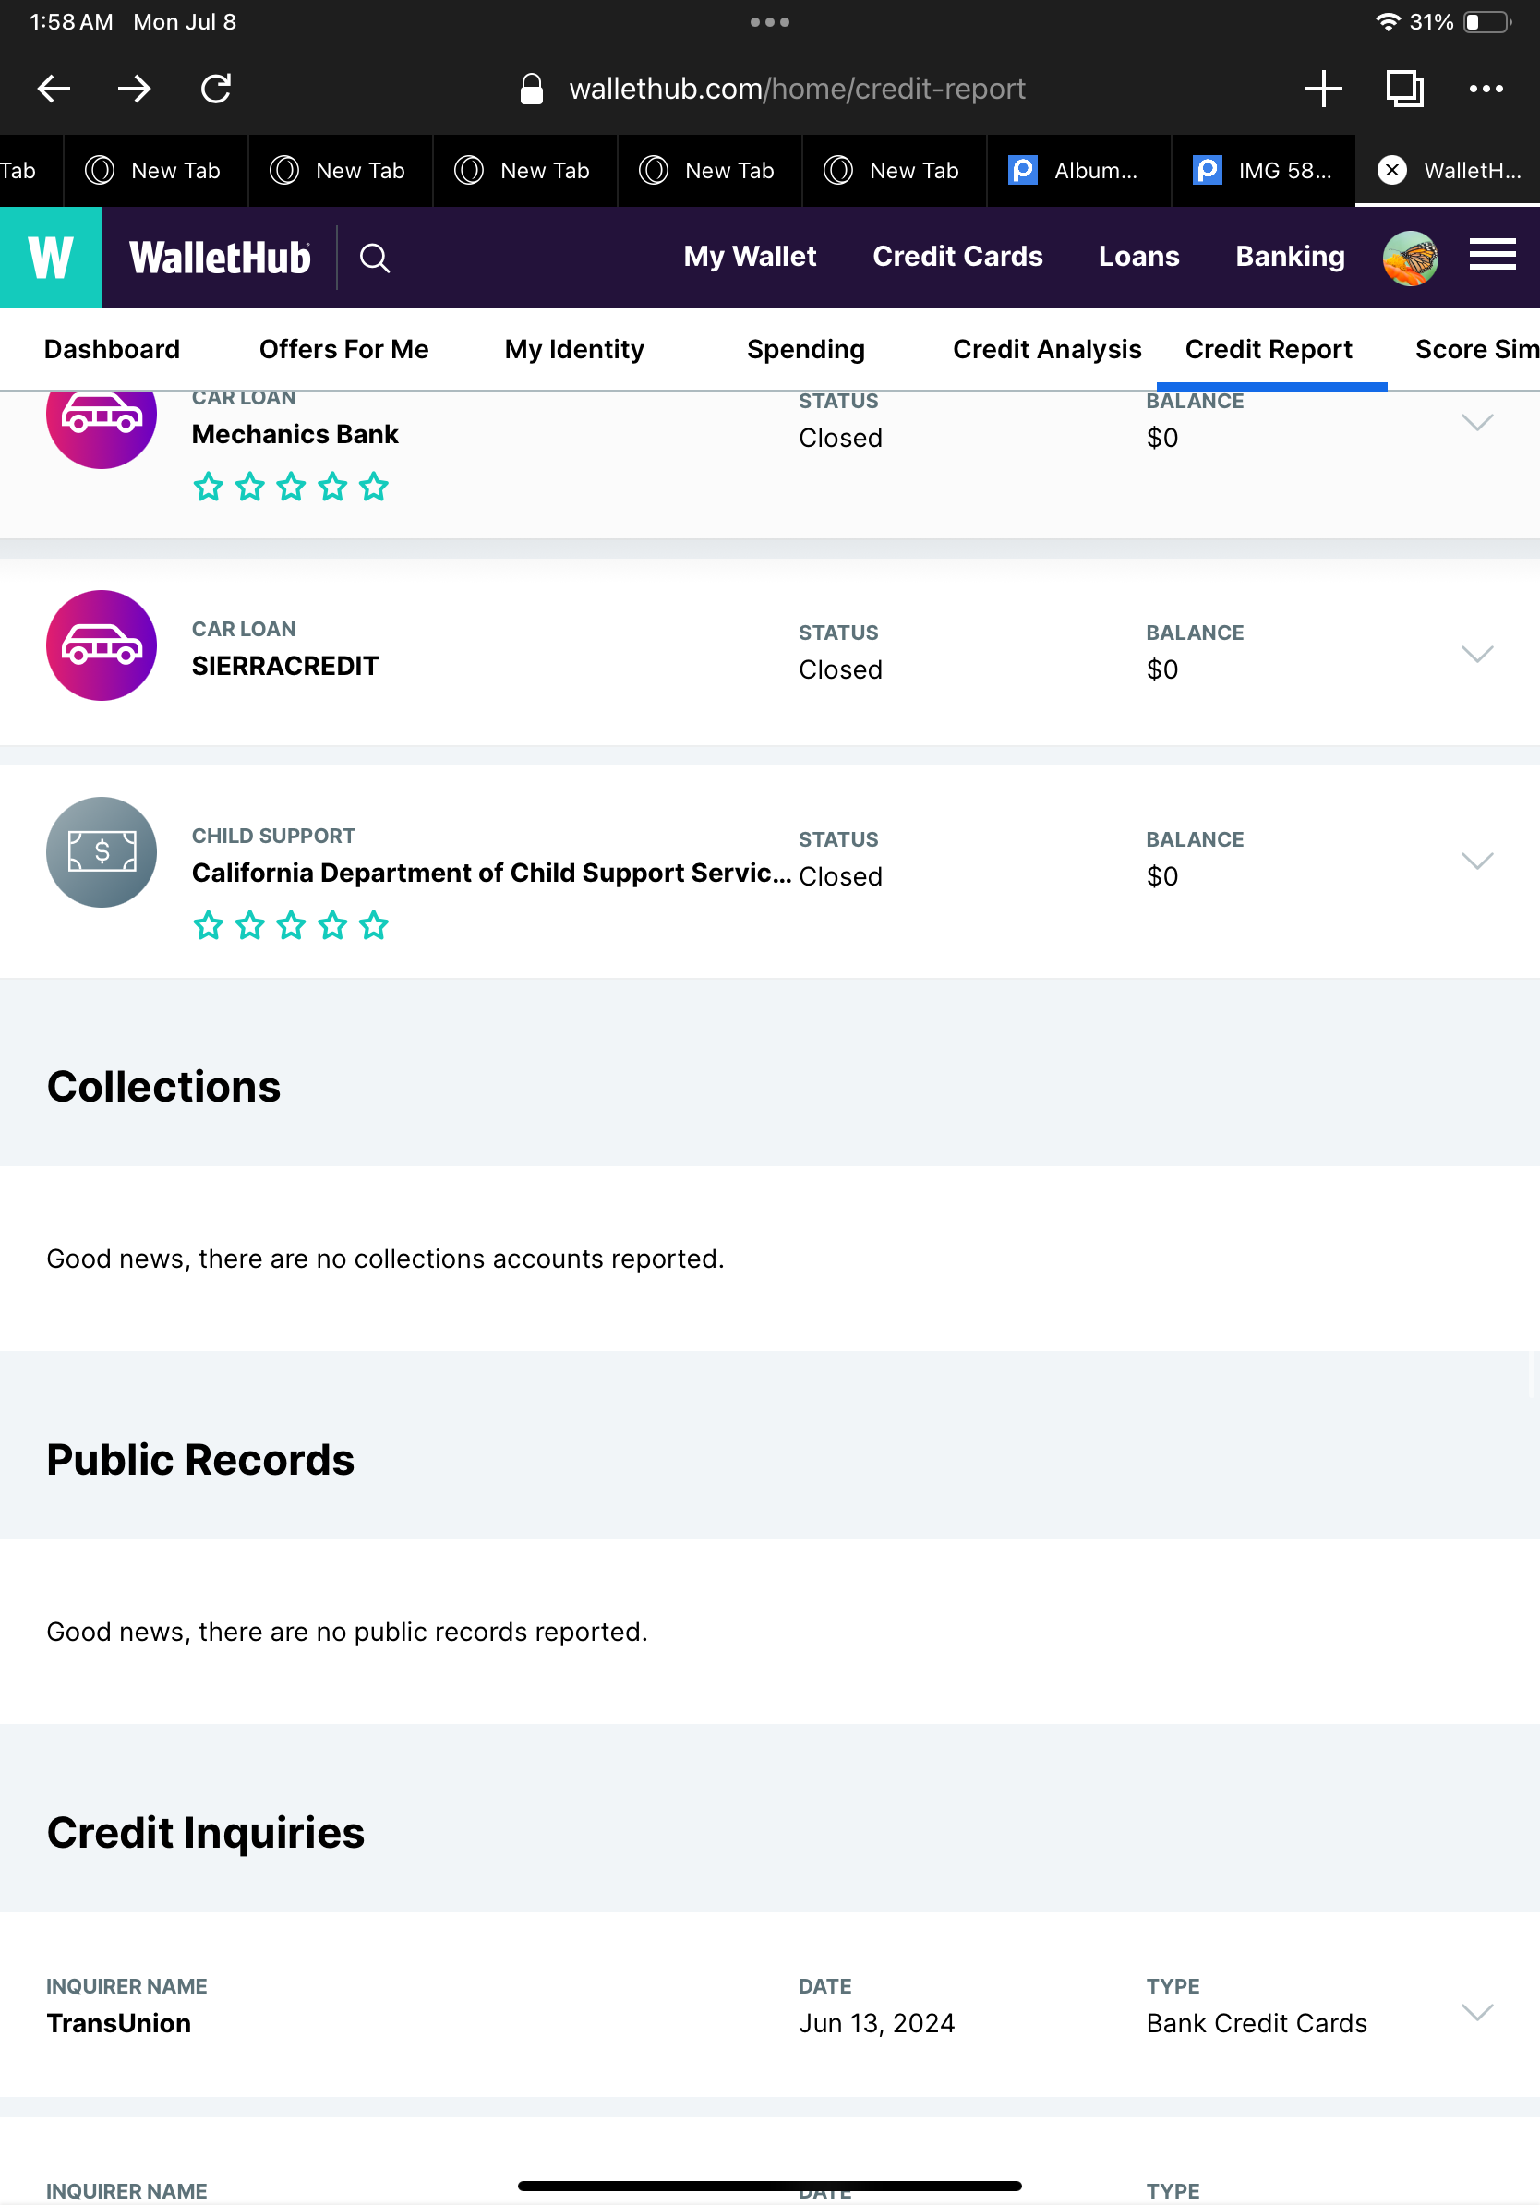Open the browser three-dot menu
This screenshot has width=1540, height=2205.
(x=1486, y=90)
